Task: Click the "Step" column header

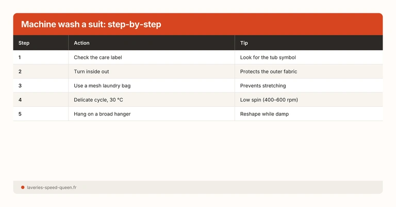Action: [x=24, y=43]
